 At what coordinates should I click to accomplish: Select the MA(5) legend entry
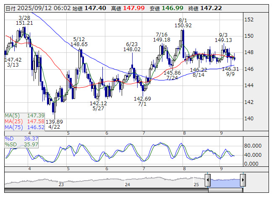(x=21, y=115)
